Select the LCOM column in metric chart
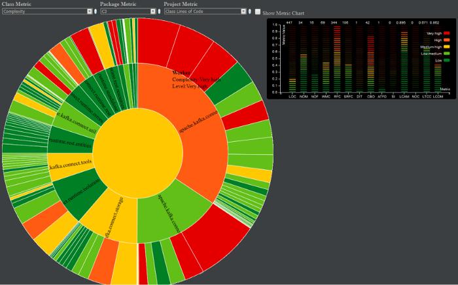The width and height of the screenshot is (458, 285). [438, 59]
